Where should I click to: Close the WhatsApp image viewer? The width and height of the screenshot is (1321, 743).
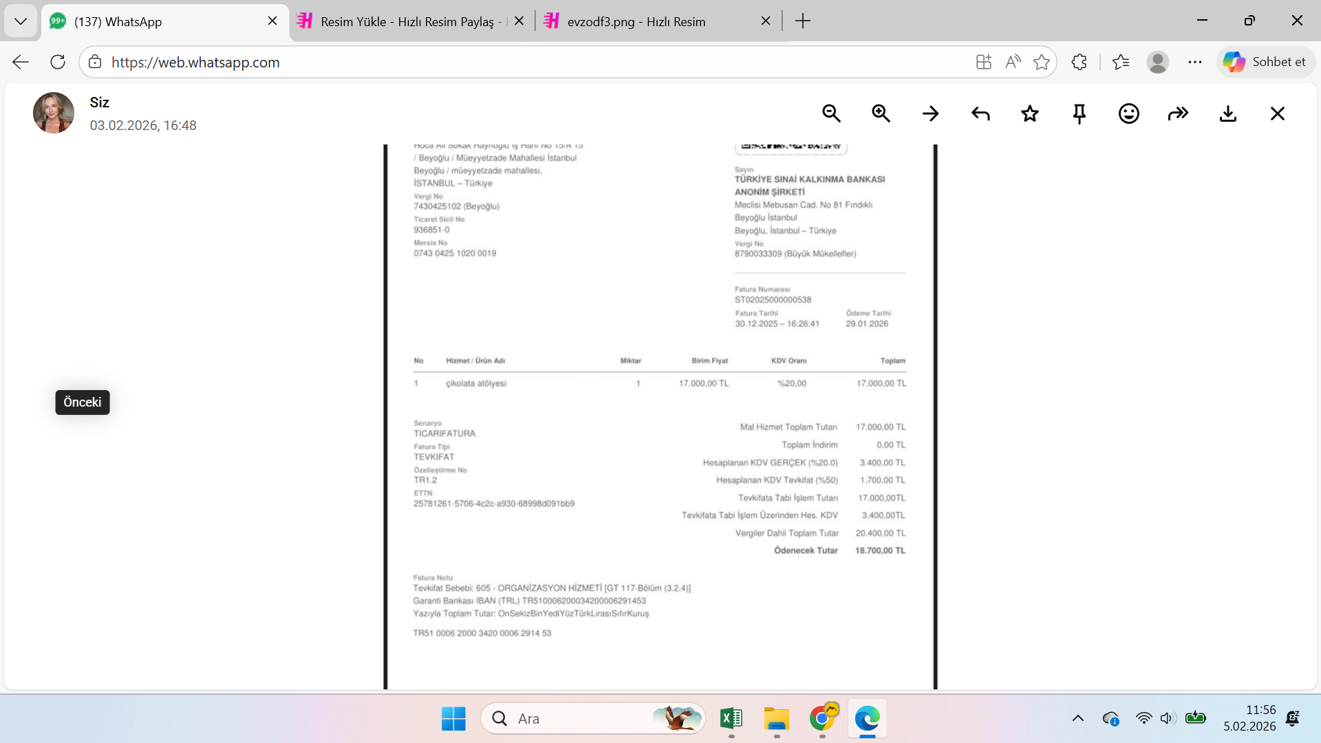click(1278, 114)
